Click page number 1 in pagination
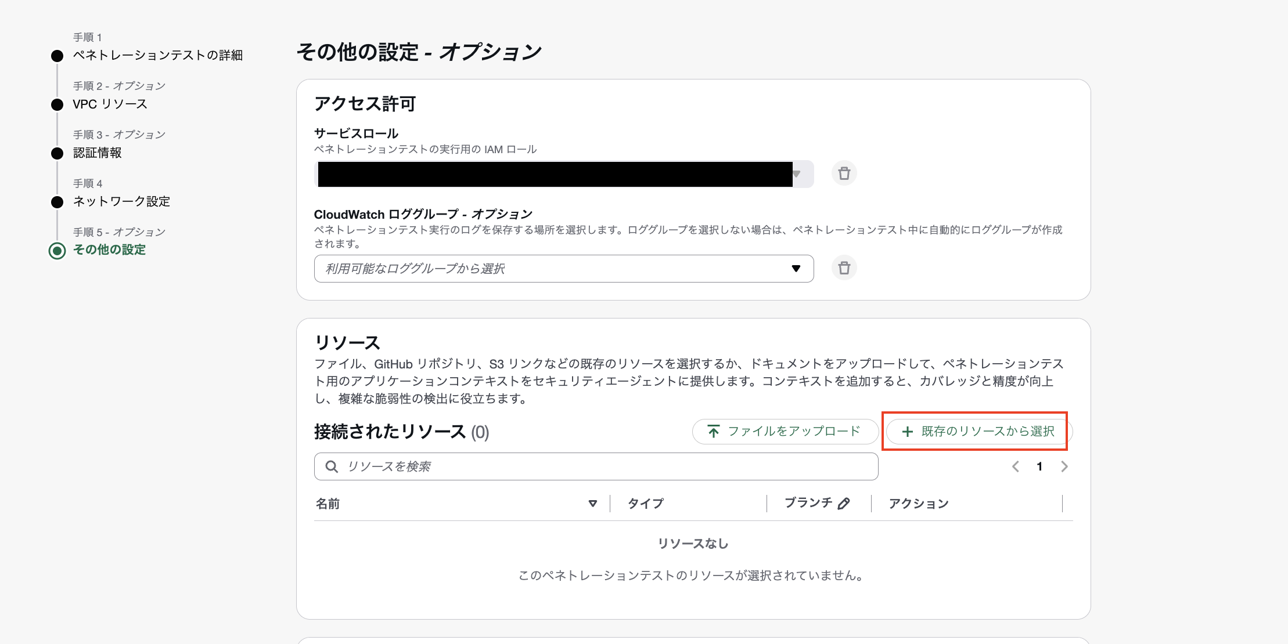Viewport: 1288px width, 644px height. (1039, 466)
